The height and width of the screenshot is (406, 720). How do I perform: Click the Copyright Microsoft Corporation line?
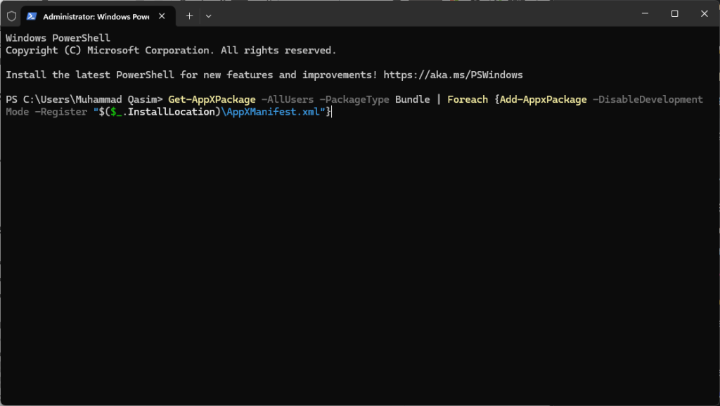(x=171, y=50)
